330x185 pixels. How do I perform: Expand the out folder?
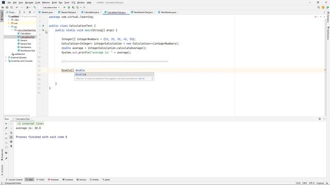coord(9,23)
